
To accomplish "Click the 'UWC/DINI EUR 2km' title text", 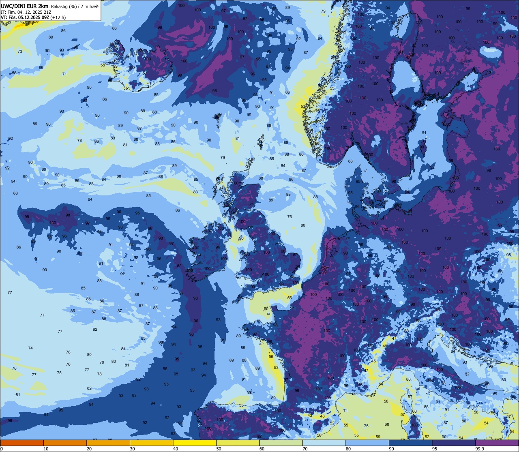I will pyautogui.click(x=25, y=6).
